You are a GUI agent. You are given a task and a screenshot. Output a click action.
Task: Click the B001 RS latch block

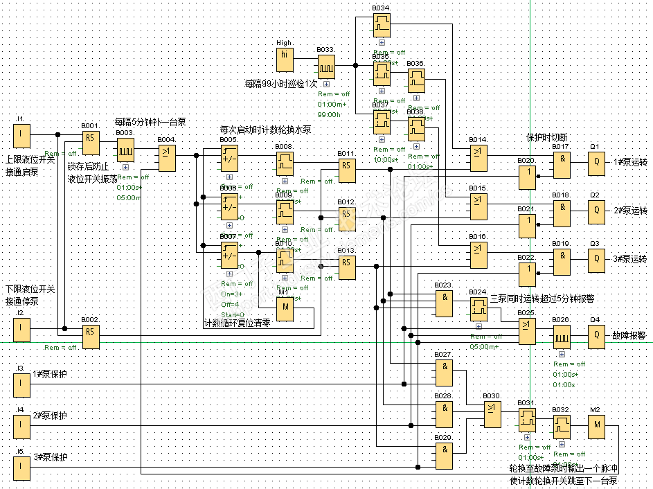pyautogui.click(x=91, y=143)
